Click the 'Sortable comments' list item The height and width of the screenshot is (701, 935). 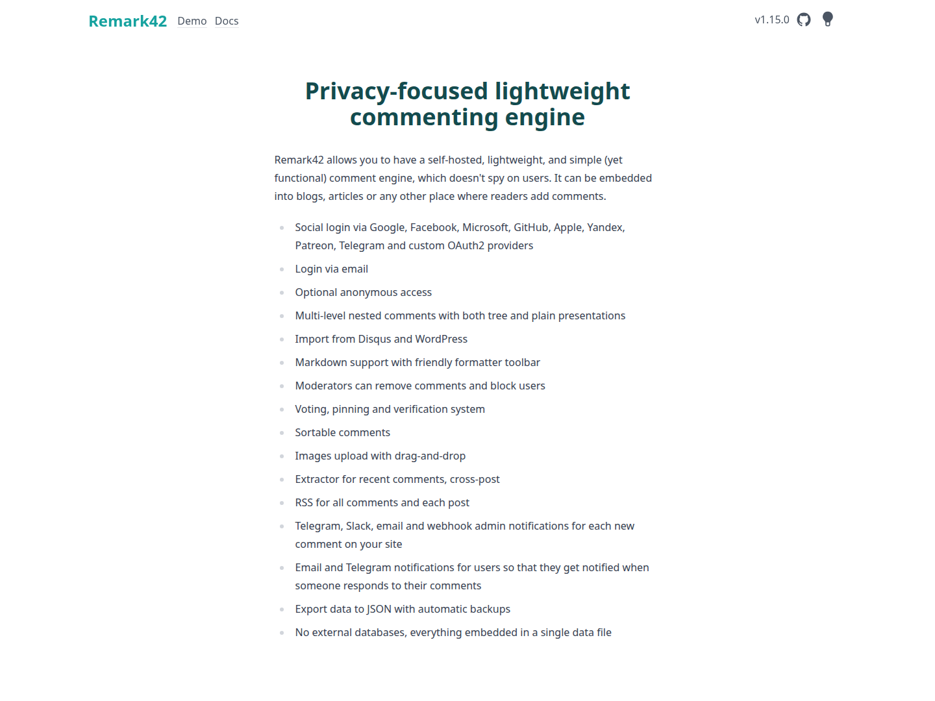(x=342, y=432)
